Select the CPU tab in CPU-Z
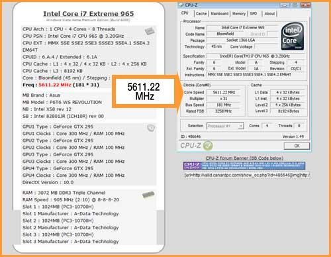Screen dimensions: 331x257 point(185,13)
